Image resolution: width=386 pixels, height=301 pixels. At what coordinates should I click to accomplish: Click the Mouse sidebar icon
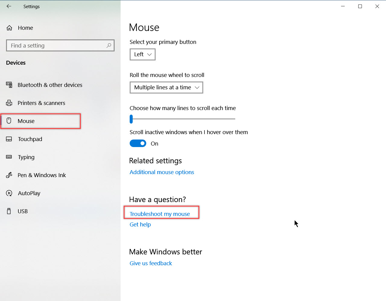9,121
